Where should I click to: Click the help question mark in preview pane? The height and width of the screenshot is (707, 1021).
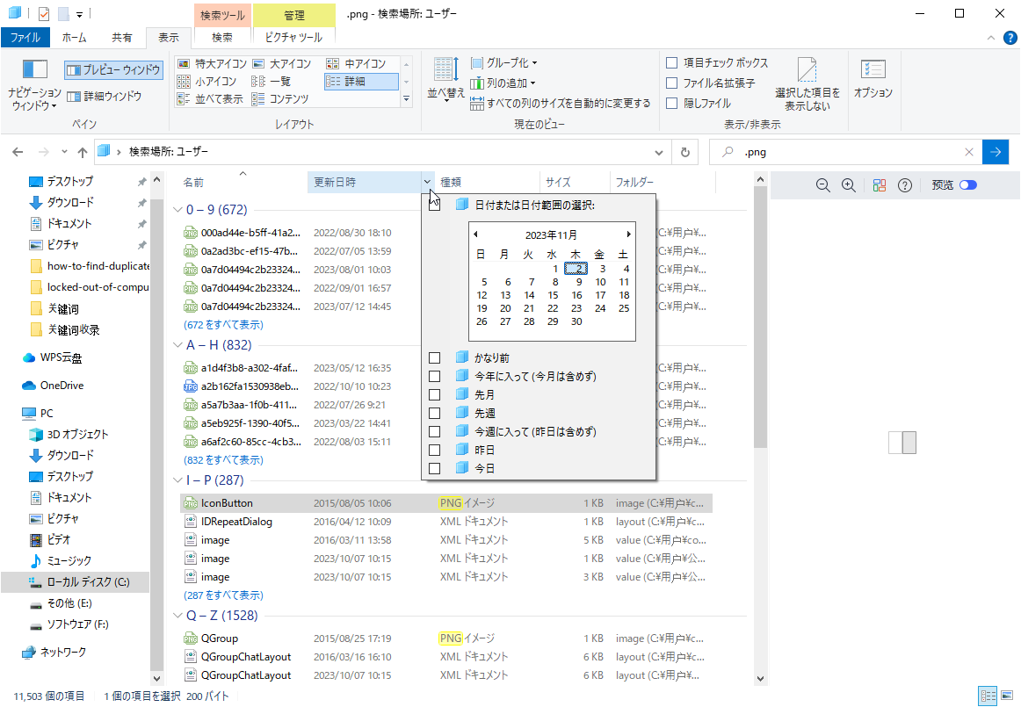coord(905,185)
